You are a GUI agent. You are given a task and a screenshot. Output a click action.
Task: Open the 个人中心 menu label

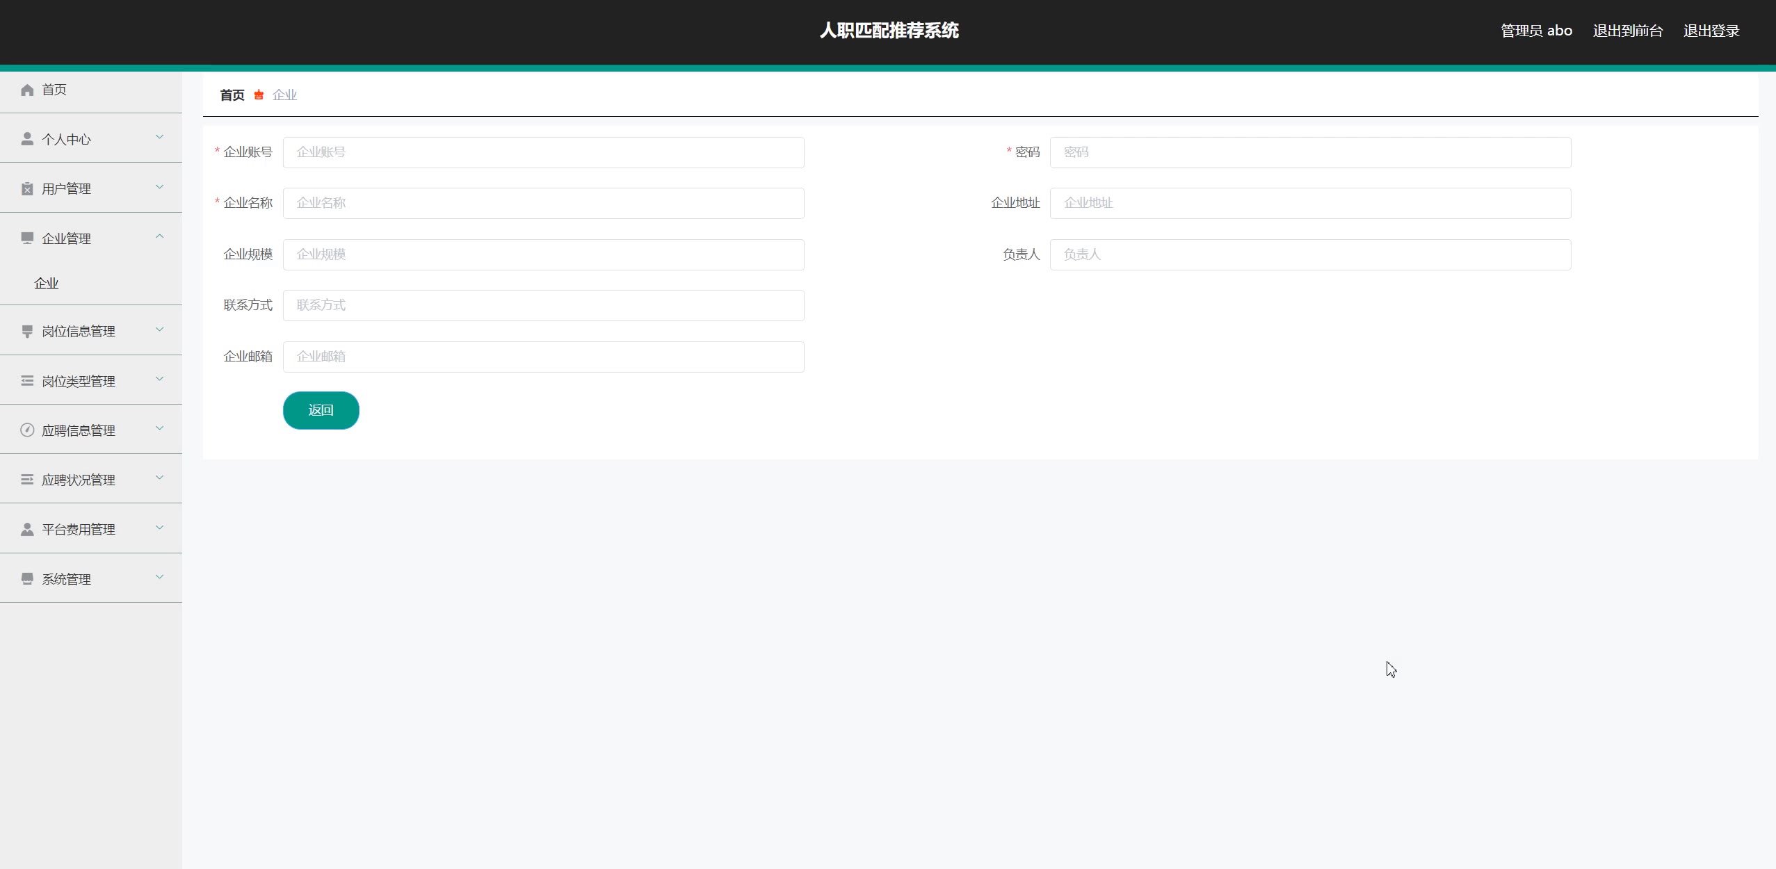pyautogui.click(x=66, y=139)
